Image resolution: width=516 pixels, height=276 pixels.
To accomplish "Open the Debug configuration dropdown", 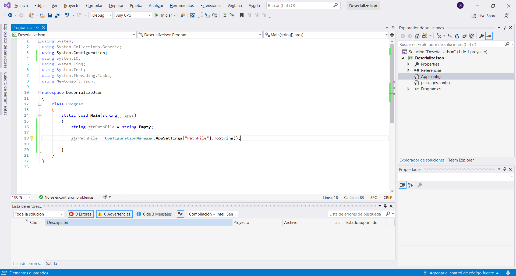I will pyautogui.click(x=102, y=15).
